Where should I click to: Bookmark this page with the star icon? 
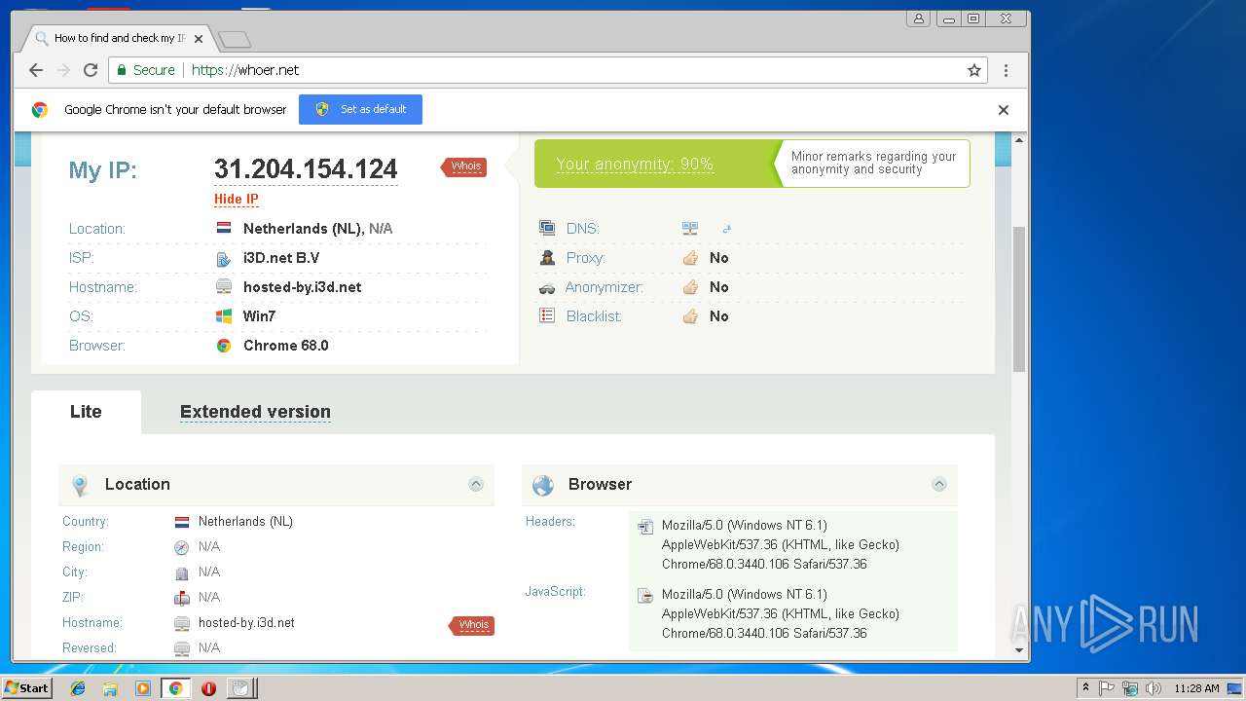point(973,70)
